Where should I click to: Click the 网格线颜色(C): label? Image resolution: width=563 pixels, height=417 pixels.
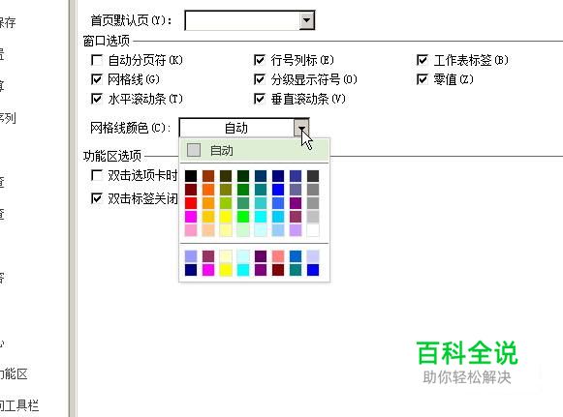click(131, 128)
